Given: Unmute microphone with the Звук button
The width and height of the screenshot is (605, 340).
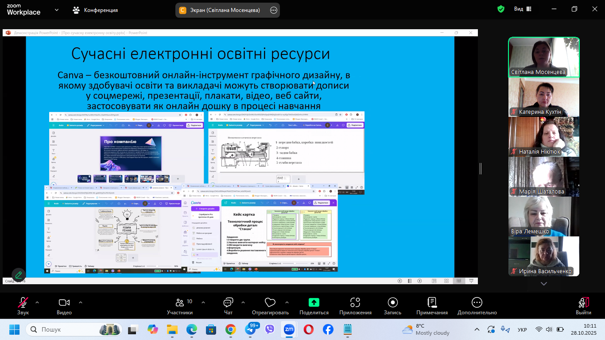Looking at the screenshot, I should tap(23, 303).
